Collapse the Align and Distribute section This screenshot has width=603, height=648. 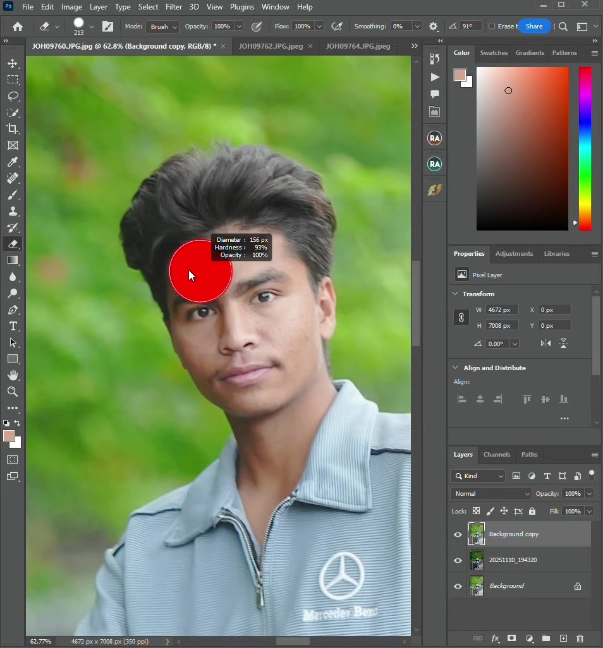pos(455,368)
